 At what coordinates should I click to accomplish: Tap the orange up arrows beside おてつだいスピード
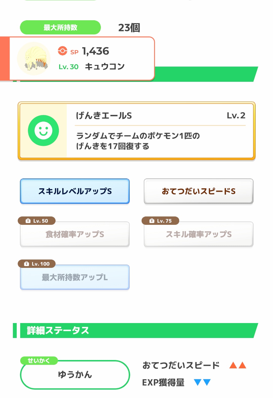(238, 365)
